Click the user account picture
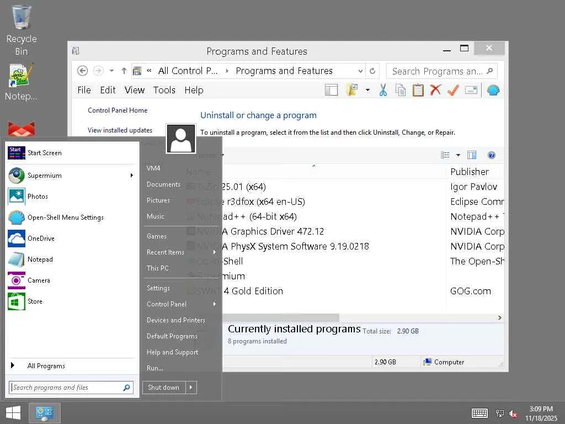Viewport: 565px width, 424px height. click(181, 139)
